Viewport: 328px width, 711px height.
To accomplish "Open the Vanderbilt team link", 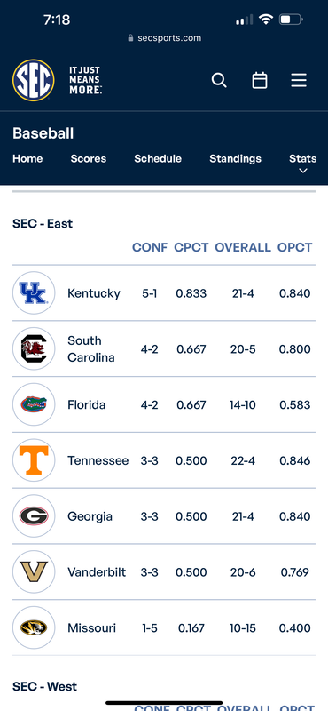I will [x=97, y=572].
